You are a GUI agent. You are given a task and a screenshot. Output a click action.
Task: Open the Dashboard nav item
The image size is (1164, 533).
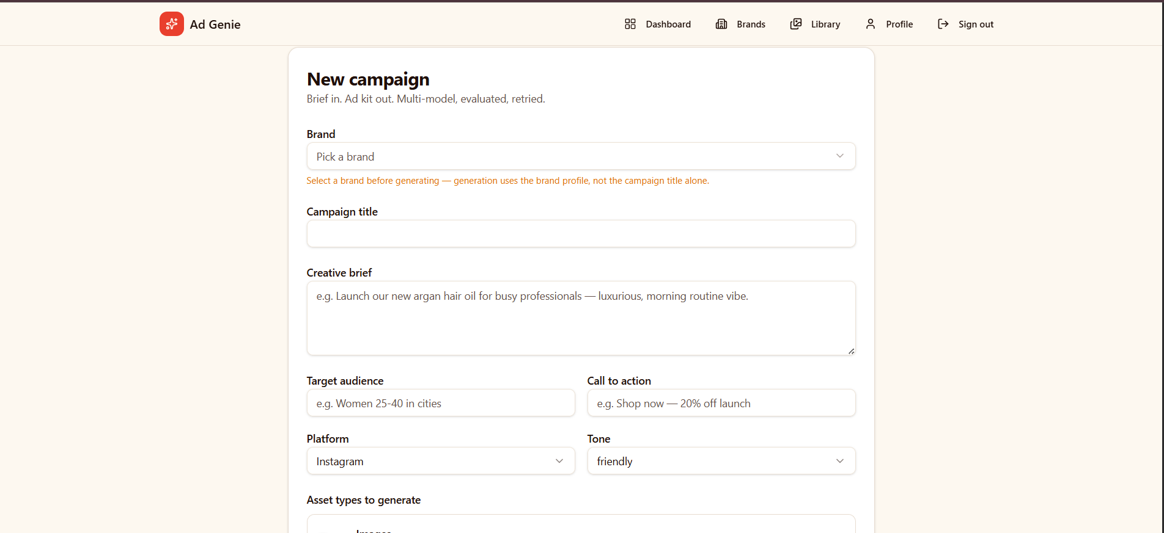[x=658, y=24]
